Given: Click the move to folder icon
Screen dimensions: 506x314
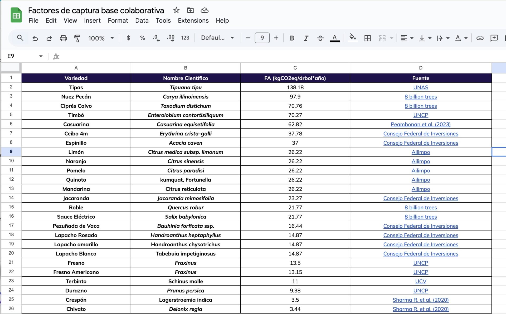Looking at the screenshot, I should point(190,10).
